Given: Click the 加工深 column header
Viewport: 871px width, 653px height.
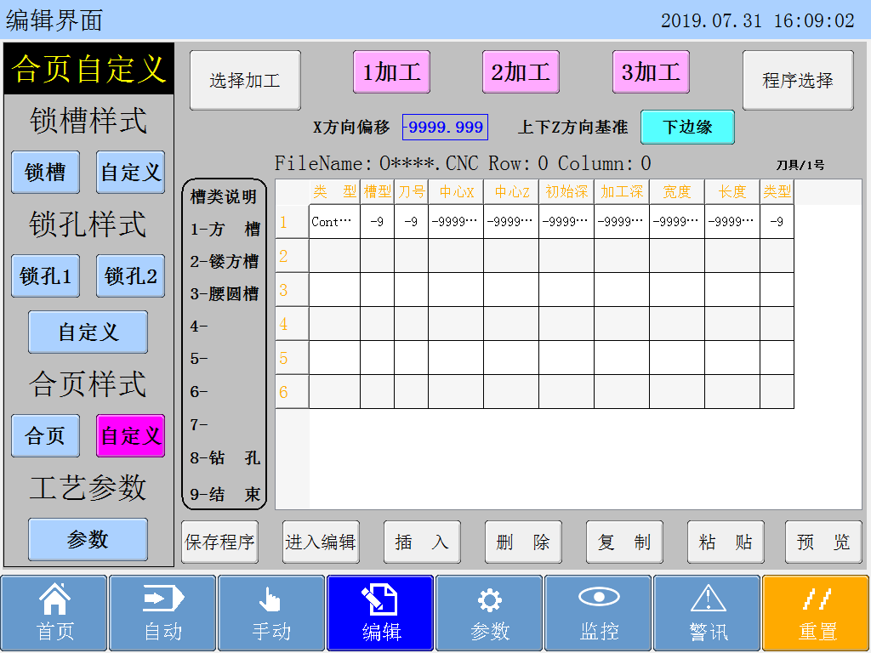Looking at the screenshot, I should point(622,192).
